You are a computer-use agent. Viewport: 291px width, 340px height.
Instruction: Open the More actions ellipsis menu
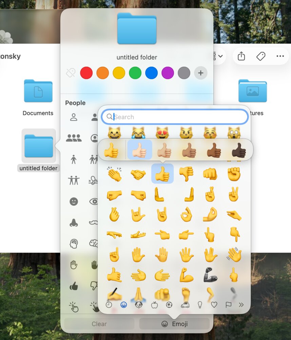[x=280, y=56]
